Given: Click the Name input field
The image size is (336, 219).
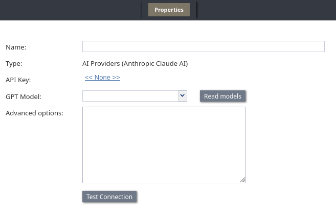Looking at the screenshot, I should (203, 46).
